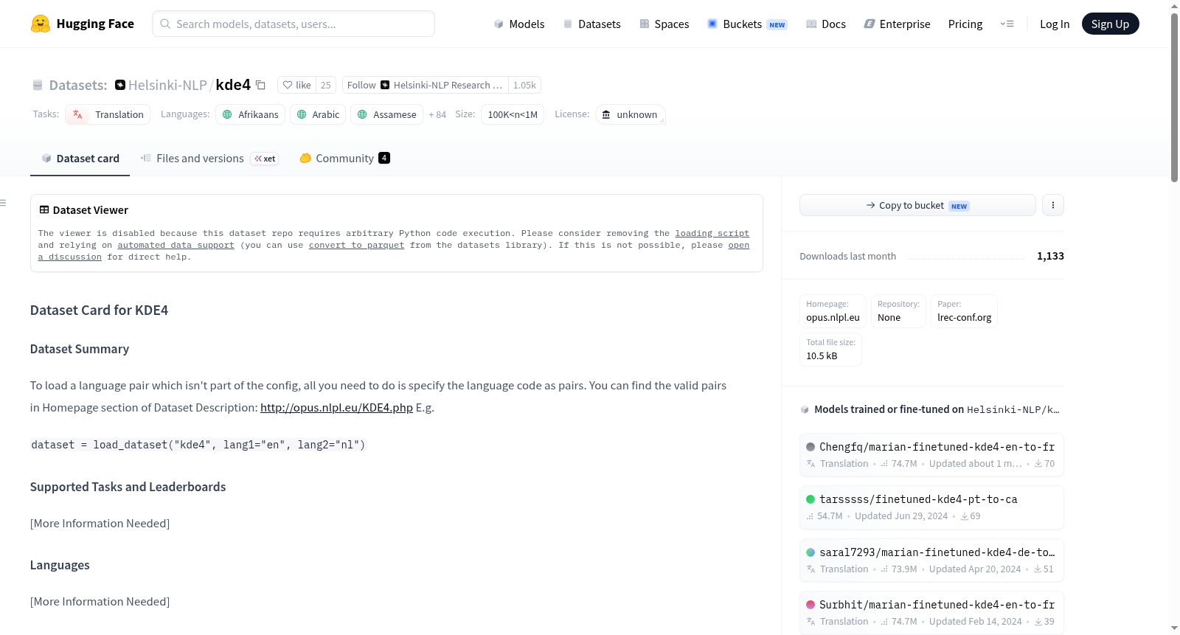Click the Helsinki-NLP organization avatar
Viewport: 1180px width, 635px height.
click(120, 85)
